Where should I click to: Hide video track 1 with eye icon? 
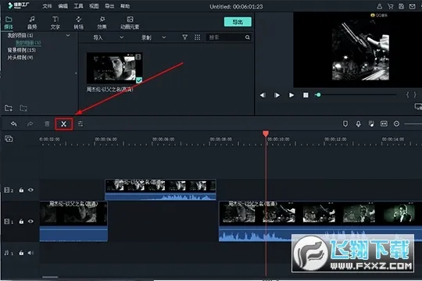(x=30, y=222)
